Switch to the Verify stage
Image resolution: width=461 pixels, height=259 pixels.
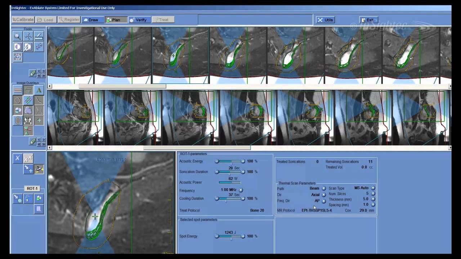point(140,20)
